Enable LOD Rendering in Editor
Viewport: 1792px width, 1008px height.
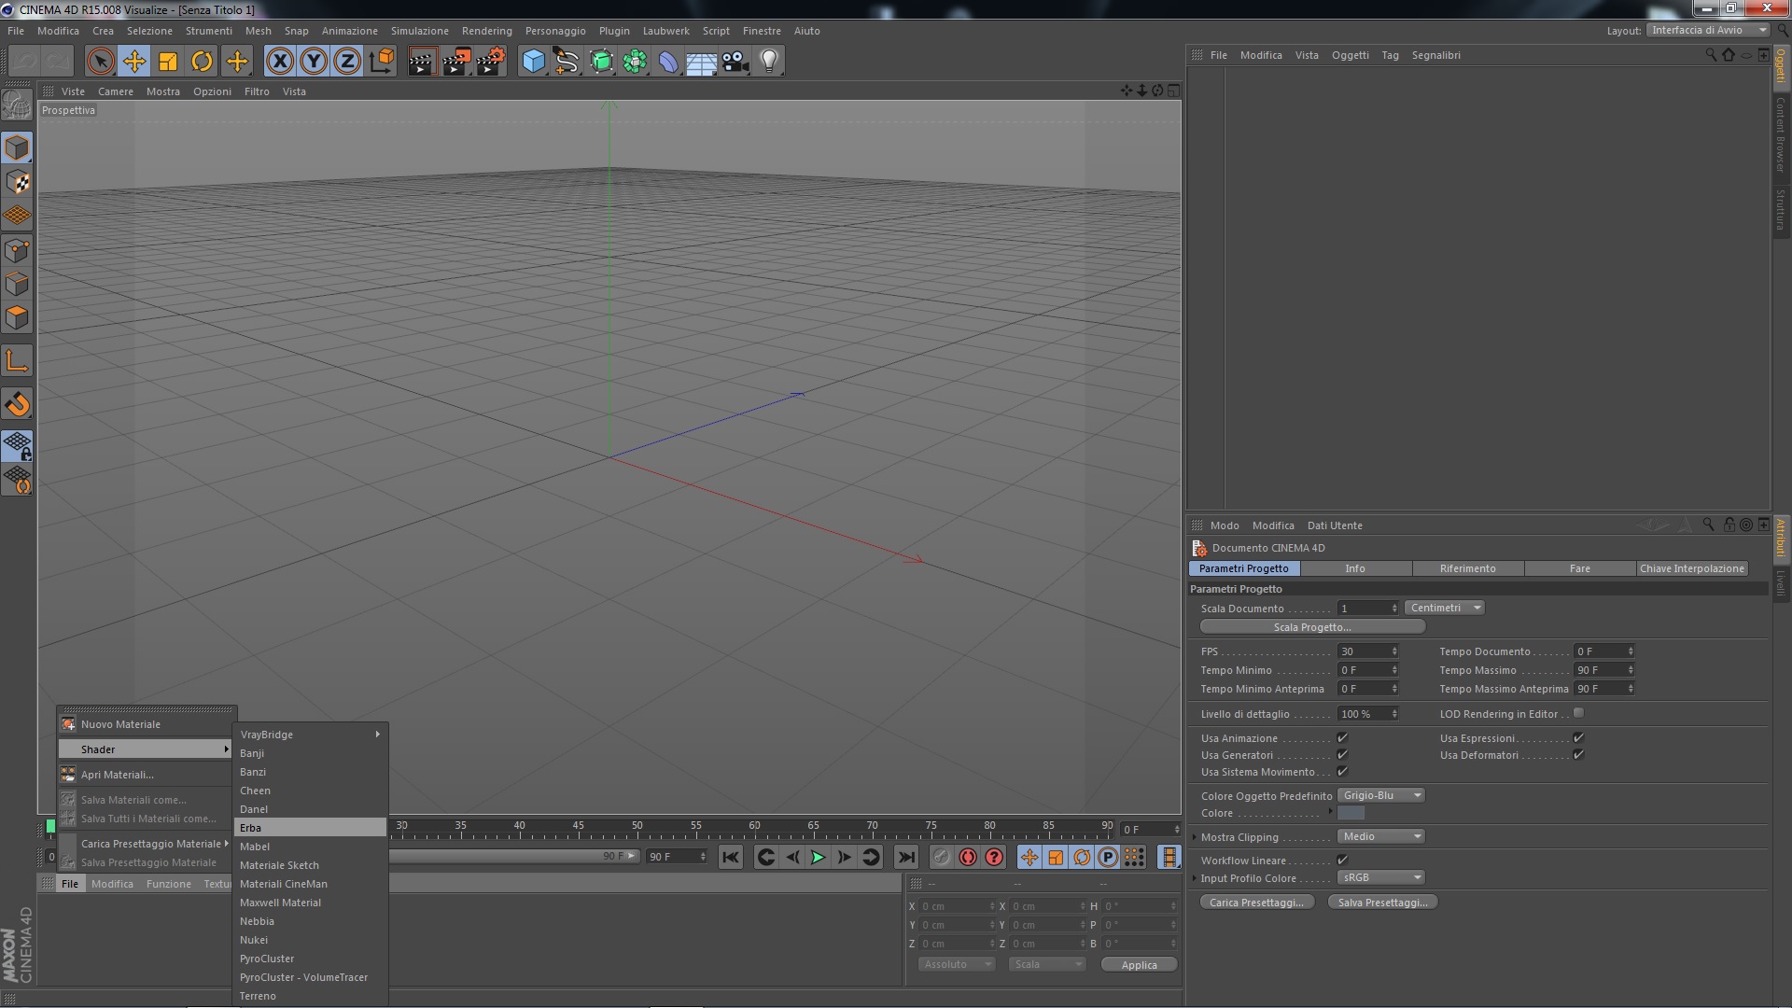click(1578, 713)
